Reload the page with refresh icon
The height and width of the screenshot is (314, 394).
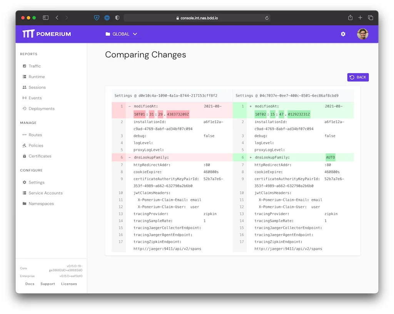[267, 18]
